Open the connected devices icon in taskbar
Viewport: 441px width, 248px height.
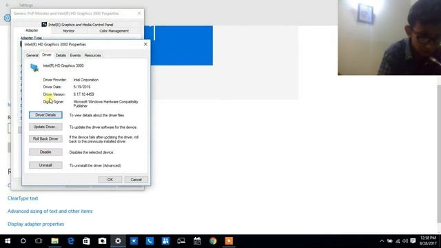point(181,241)
